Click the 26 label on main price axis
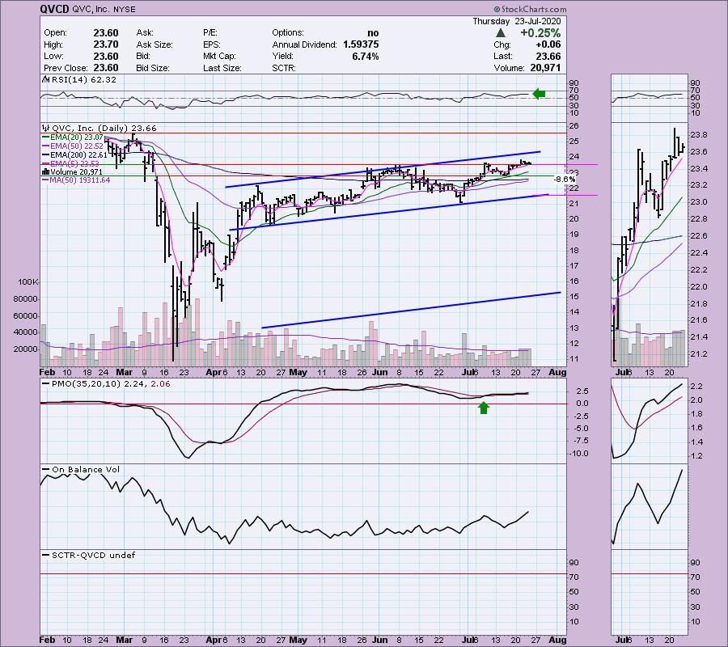728x647 pixels. pyautogui.click(x=574, y=126)
